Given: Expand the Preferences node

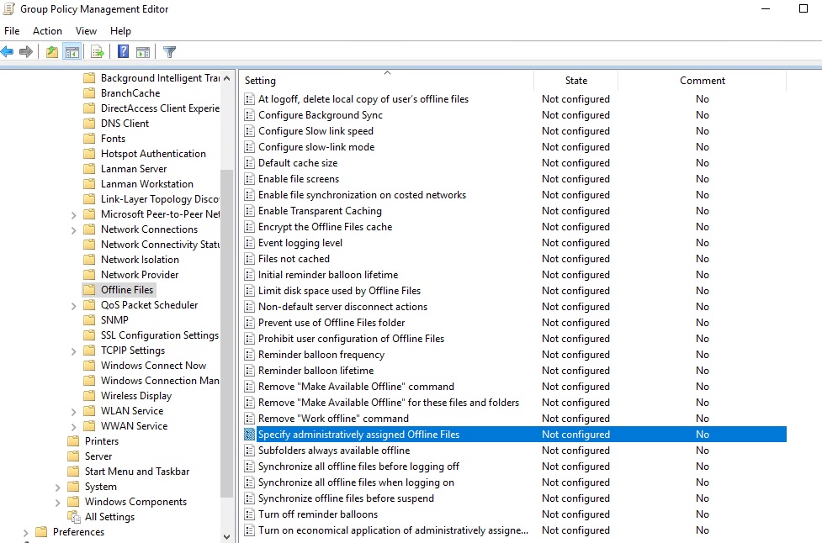Looking at the screenshot, I should pyautogui.click(x=26, y=533).
